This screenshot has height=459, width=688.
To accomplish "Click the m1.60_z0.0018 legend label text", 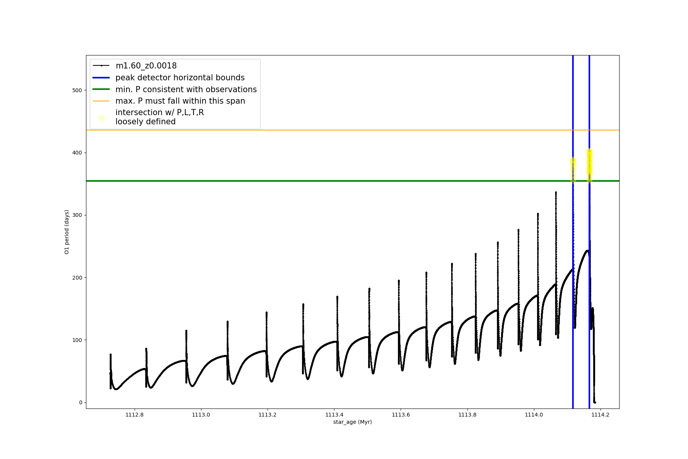I will [146, 66].
